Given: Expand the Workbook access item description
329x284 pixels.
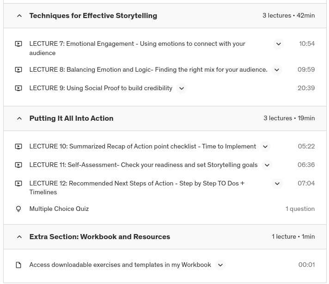Looking at the screenshot, I should click(220, 265).
